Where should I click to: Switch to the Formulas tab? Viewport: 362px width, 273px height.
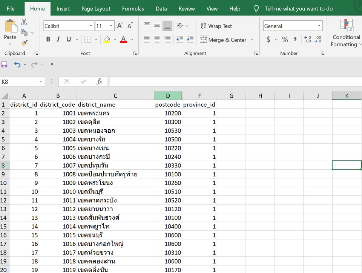tap(133, 9)
